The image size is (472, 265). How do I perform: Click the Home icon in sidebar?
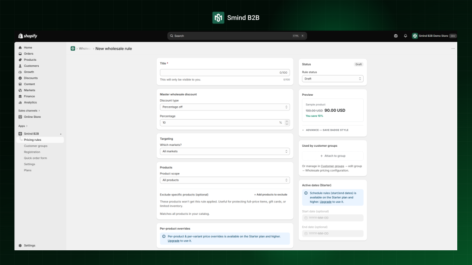coord(20,47)
